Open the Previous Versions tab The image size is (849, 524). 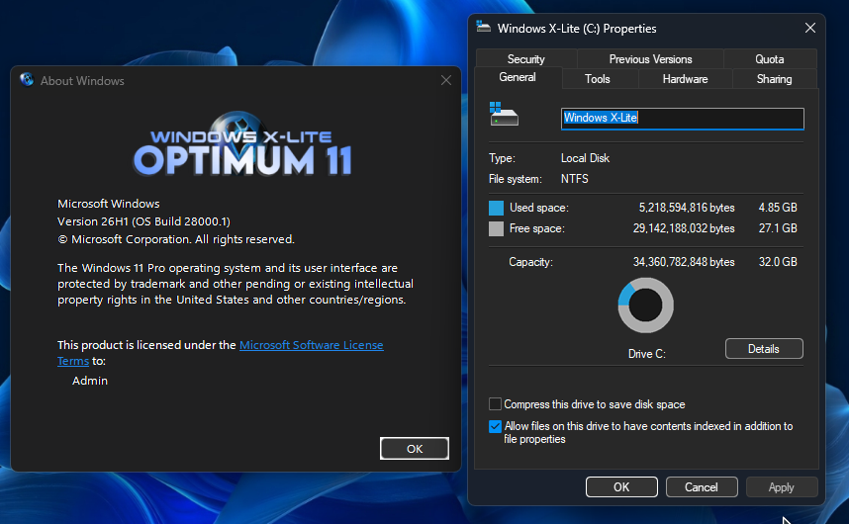(x=650, y=59)
